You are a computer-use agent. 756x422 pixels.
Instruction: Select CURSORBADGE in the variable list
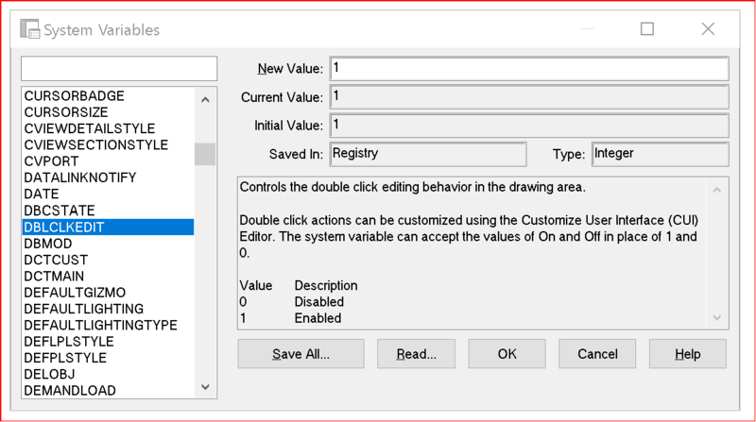[75, 96]
